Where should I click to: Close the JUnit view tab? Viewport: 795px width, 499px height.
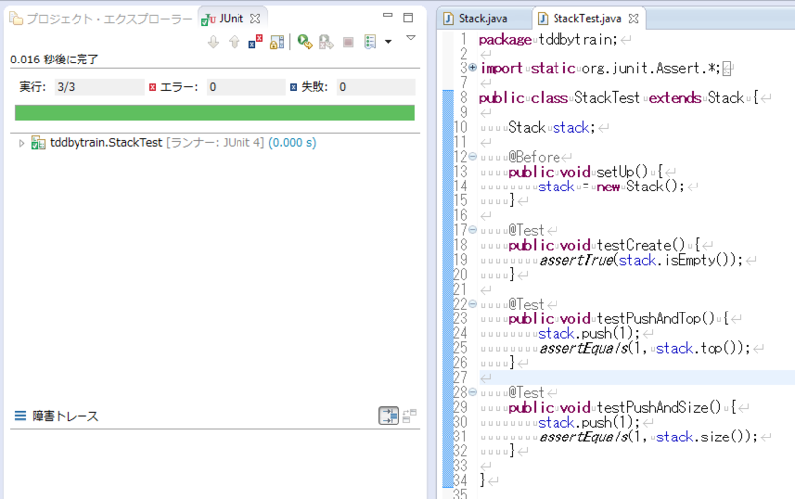point(255,19)
